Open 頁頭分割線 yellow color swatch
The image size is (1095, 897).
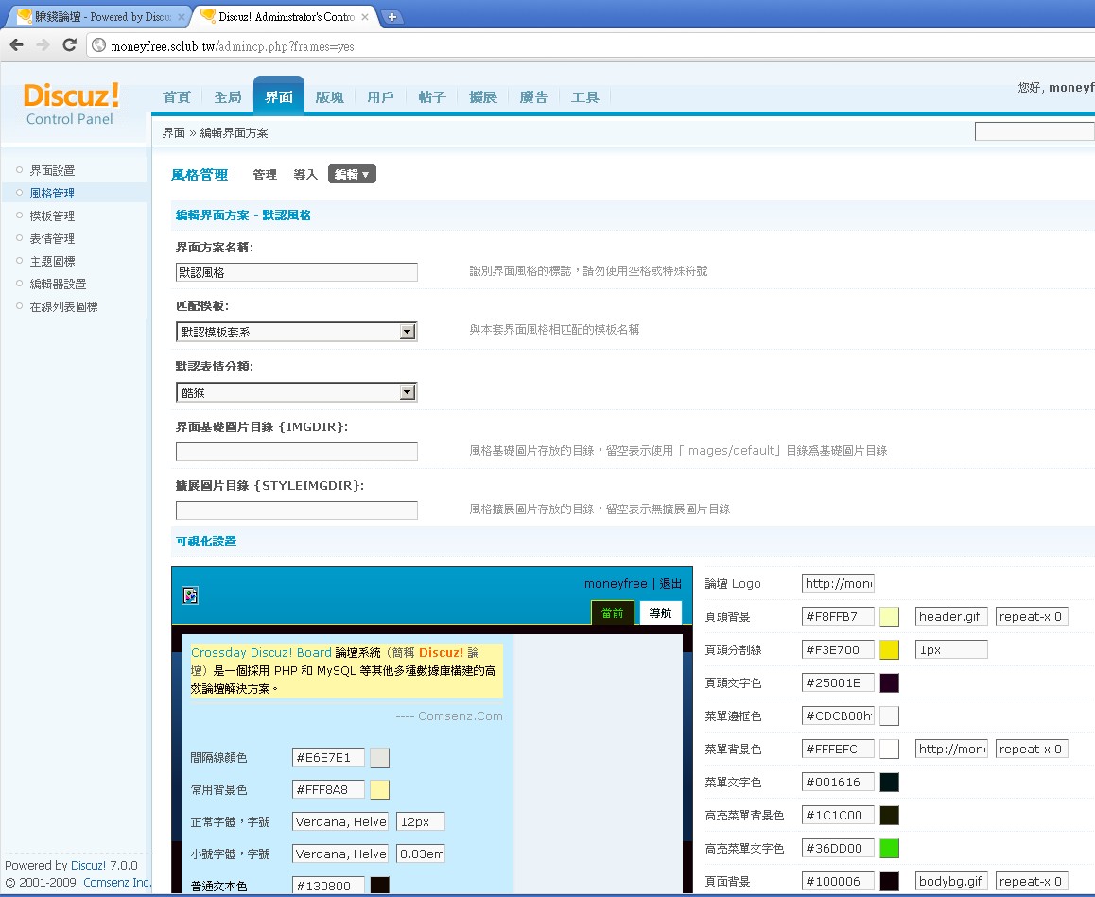pyautogui.click(x=889, y=650)
